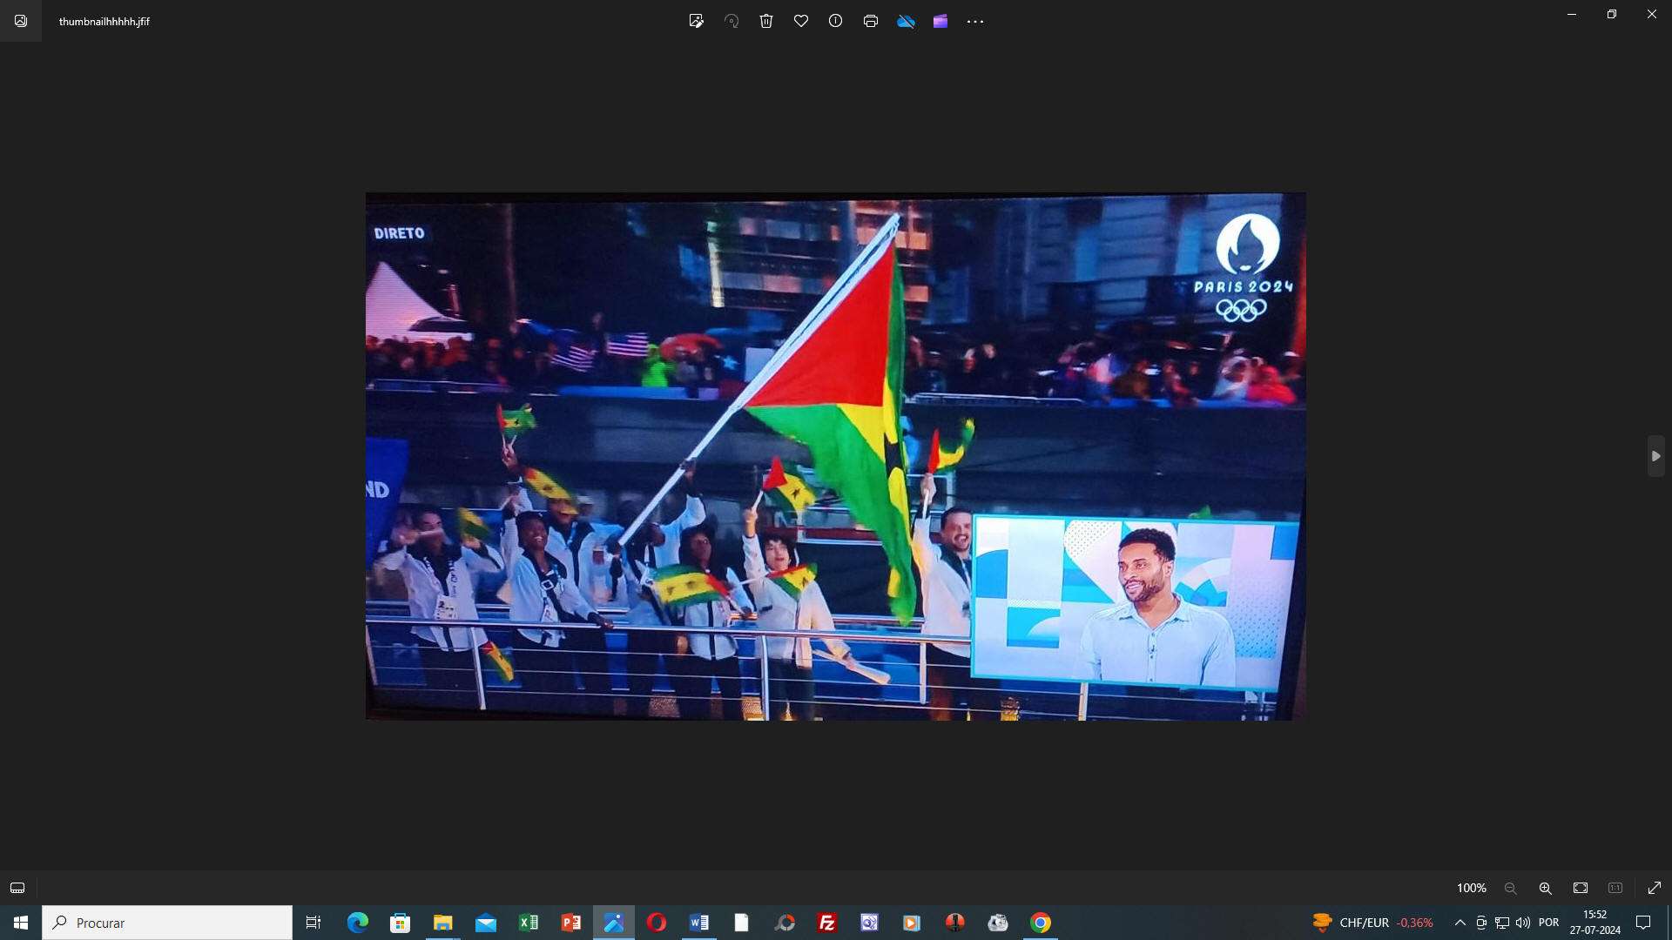Open the Clipchamp video editor icon
Viewport: 1672px width, 940px height.
(x=940, y=21)
